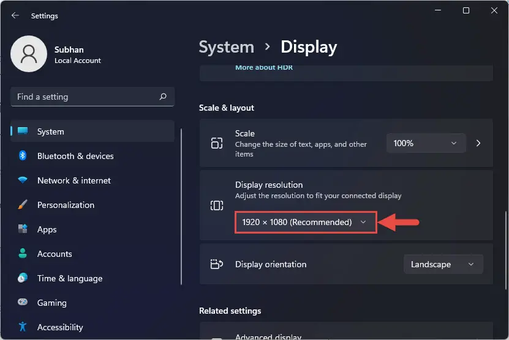
Task: Open Bluetooth & devices settings
Action: coord(92,156)
